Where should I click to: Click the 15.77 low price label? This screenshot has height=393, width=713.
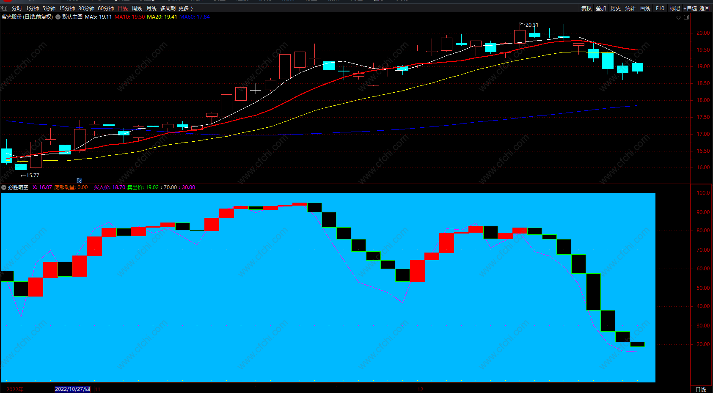click(33, 175)
